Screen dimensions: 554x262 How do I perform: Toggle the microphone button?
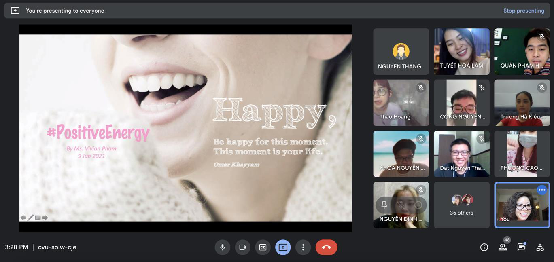(x=222, y=247)
